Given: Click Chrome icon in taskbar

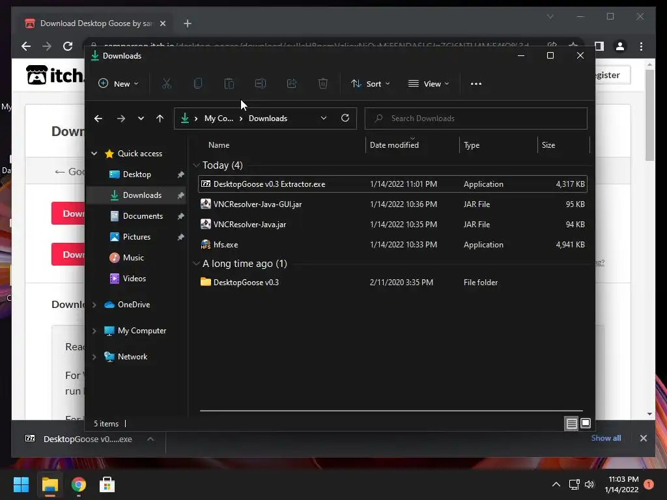Looking at the screenshot, I should tap(78, 484).
